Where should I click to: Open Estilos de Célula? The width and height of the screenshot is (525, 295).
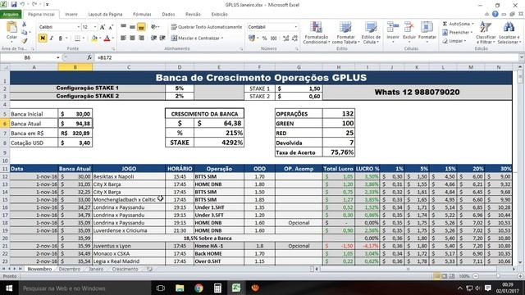click(371, 33)
